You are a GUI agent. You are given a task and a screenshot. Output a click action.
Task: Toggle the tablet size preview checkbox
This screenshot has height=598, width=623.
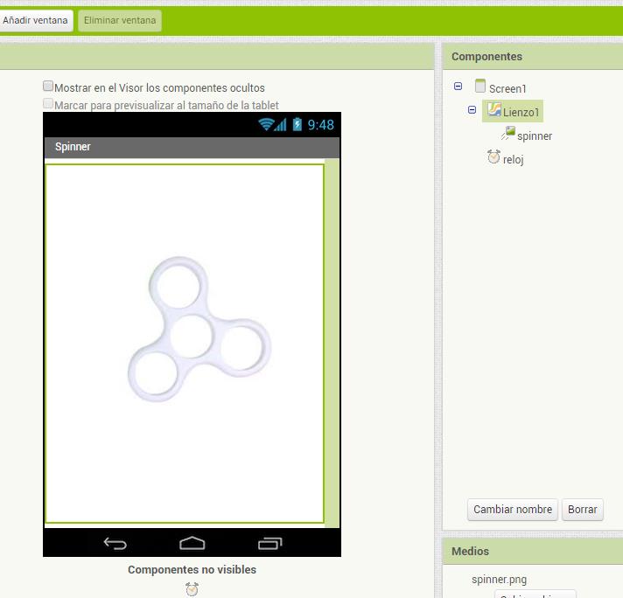point(49,104)
